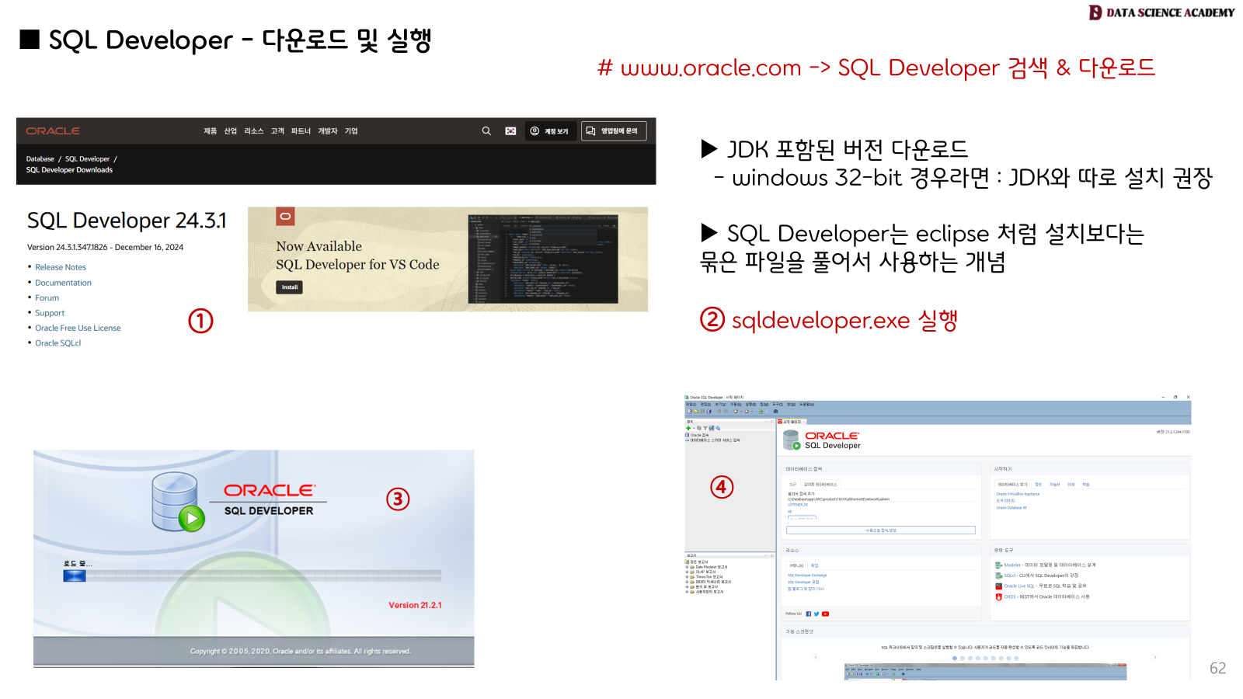Image resolution: width=1243 pixels, height=699 pixels.
Task: Click the SQLcl tool icon
Action: click(999, 576)
